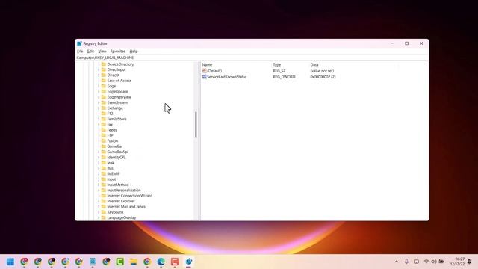Click the 0x00000002 (2) data cell
The width and height of the screenshot is (478, 269).
point(323,77)
